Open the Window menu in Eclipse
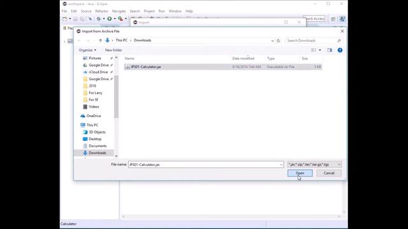Image resolution: width=408 pixels, height=229 pixels. point(175,11)
